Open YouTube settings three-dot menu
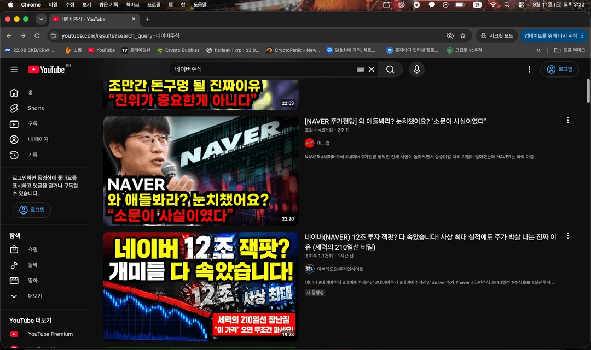This screenshot has width=591, height=350. tap(529, 69)
